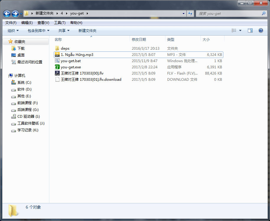
Task: Expand the 组织 dropdown menu
Action: 13,30
